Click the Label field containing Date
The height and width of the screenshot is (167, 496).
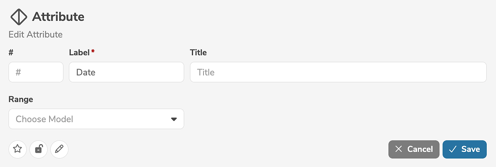click(126, 72)
